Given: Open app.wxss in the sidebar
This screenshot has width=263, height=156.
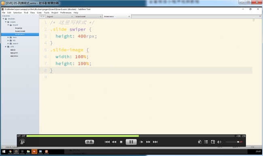Looking at the screenshot, I should (14, 56).
